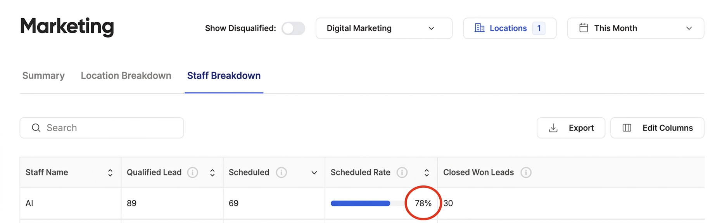Open the Digital Marketing dropdown
This screenshot has height=223, width=708.
384,28
